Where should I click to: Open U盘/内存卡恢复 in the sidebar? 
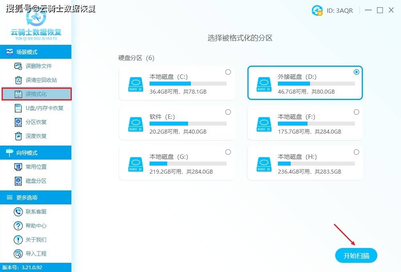36,108
